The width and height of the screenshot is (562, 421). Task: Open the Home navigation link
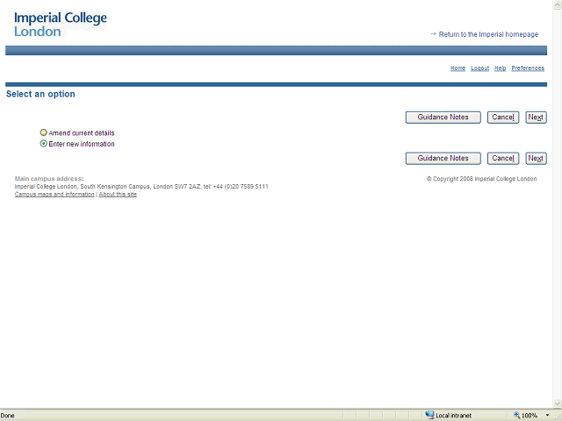coord(458,68)
